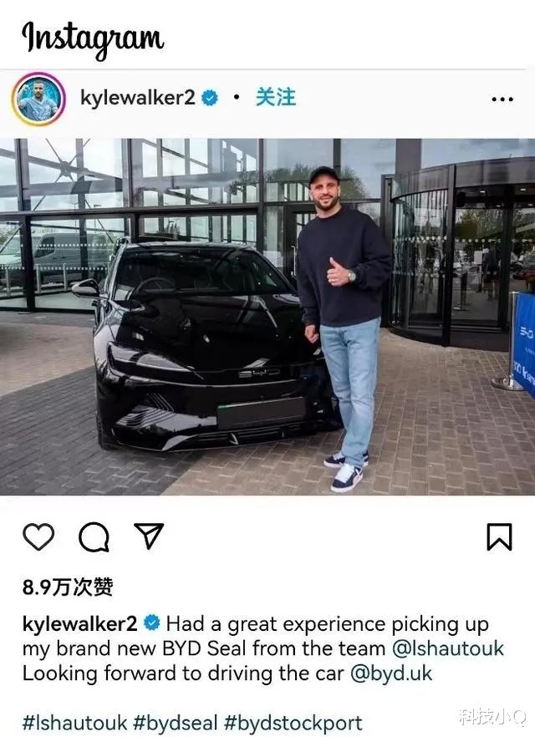Open kylewalker2 profile picture story
The image size is (535, 737).
[x=38, y=99]
